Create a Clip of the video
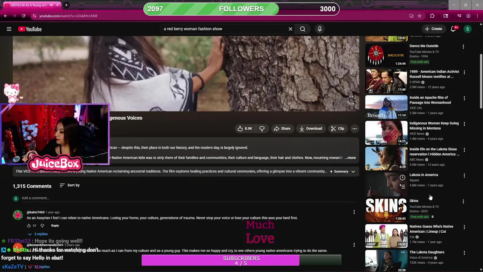This screenshot has height=272, width=483. coord(337,128)
